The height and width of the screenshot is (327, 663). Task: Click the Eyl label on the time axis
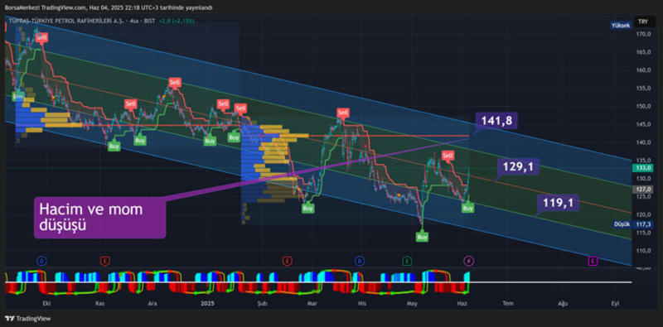coord(616,303)
